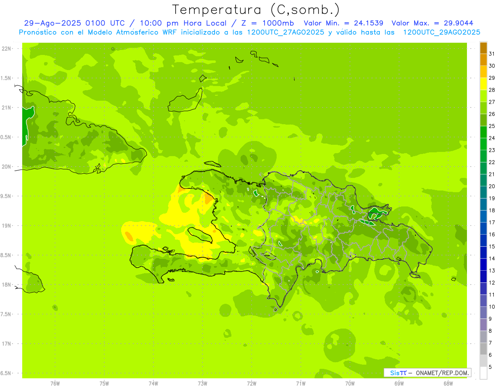Click the "72W" longitude label

pos(251,383)
